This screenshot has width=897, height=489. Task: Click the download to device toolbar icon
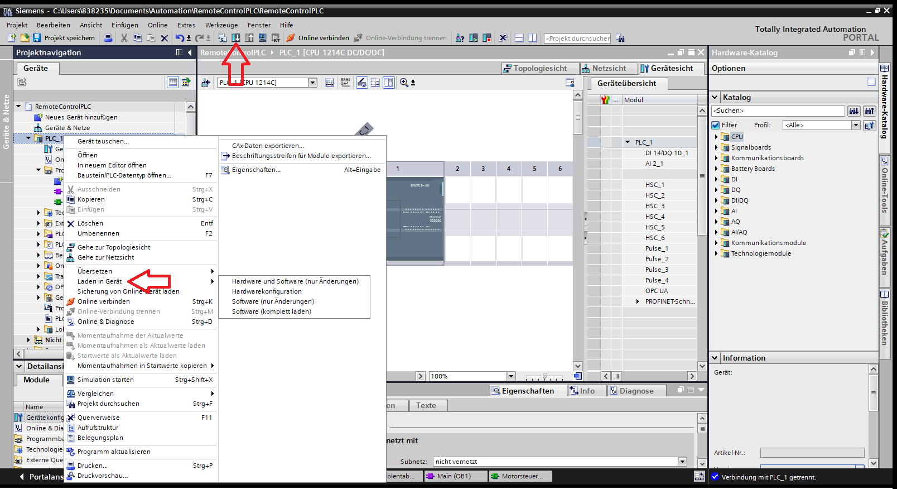click(x=236, y=38)
